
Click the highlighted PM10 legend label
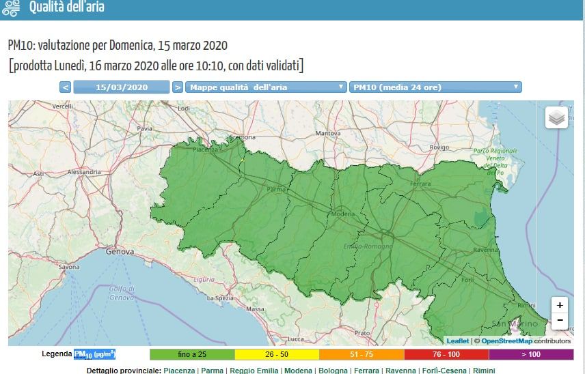point(95,354)
